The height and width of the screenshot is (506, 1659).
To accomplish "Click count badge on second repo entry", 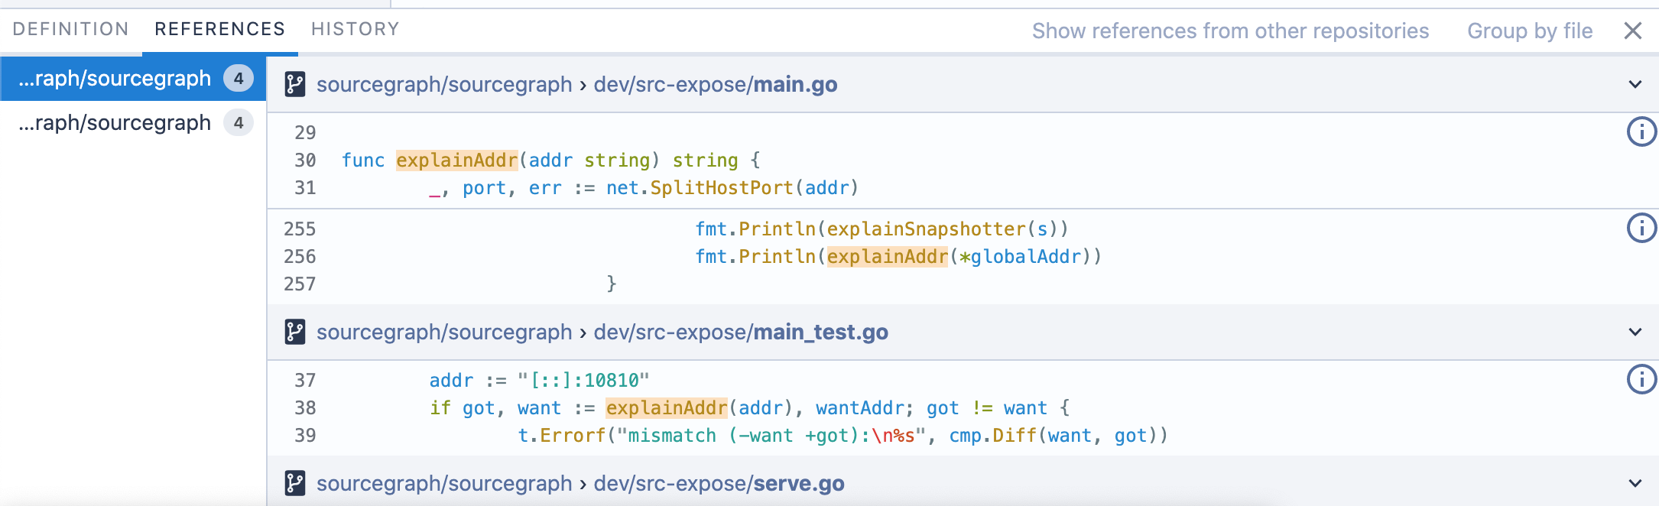I will [239, 122].
